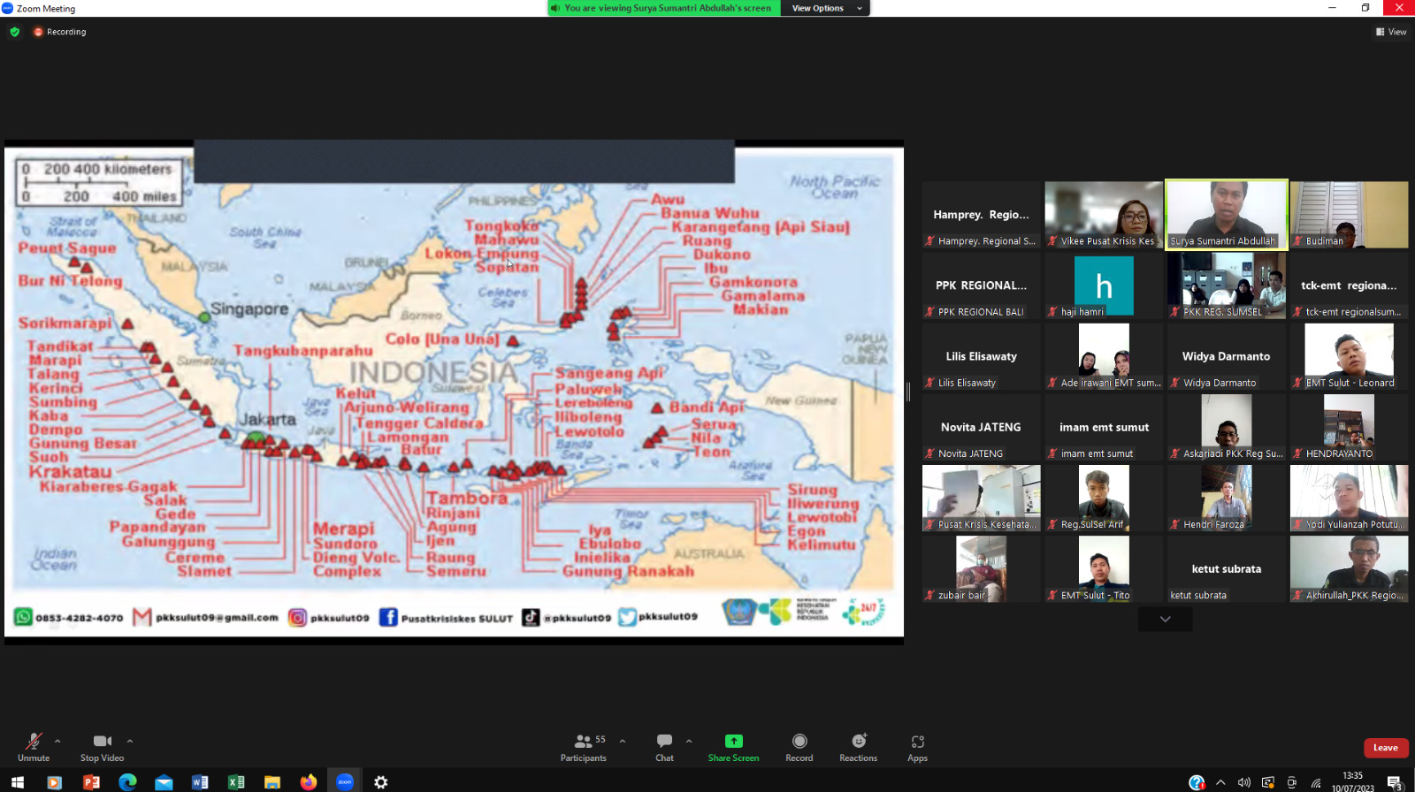This screenshot has height=792, width=1415.
Task: Click the red Leave button
Action: point(1385,748)
